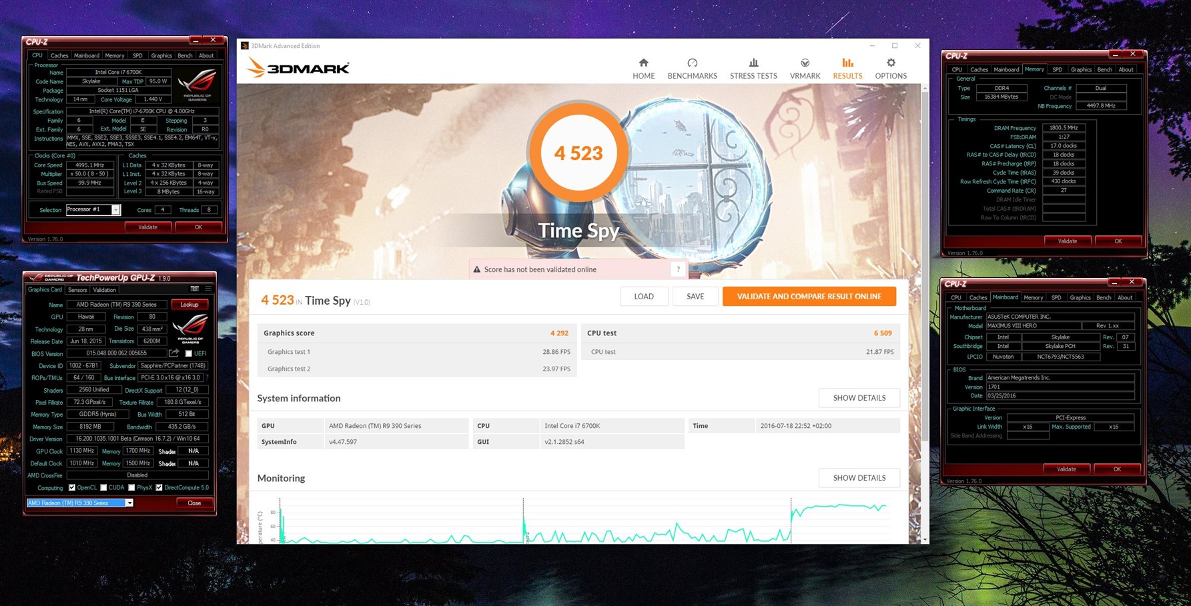Toggle the UEFI checkbox in GPU-Z
The image size is (1191, 606).
pyautogui.click(x=188, y=353)
